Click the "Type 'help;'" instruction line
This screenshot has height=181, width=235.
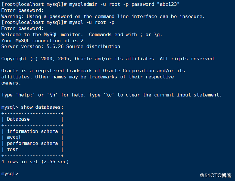(111, 95)
